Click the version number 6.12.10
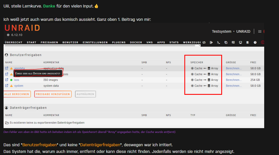279x155 pixels. [17, 35]
